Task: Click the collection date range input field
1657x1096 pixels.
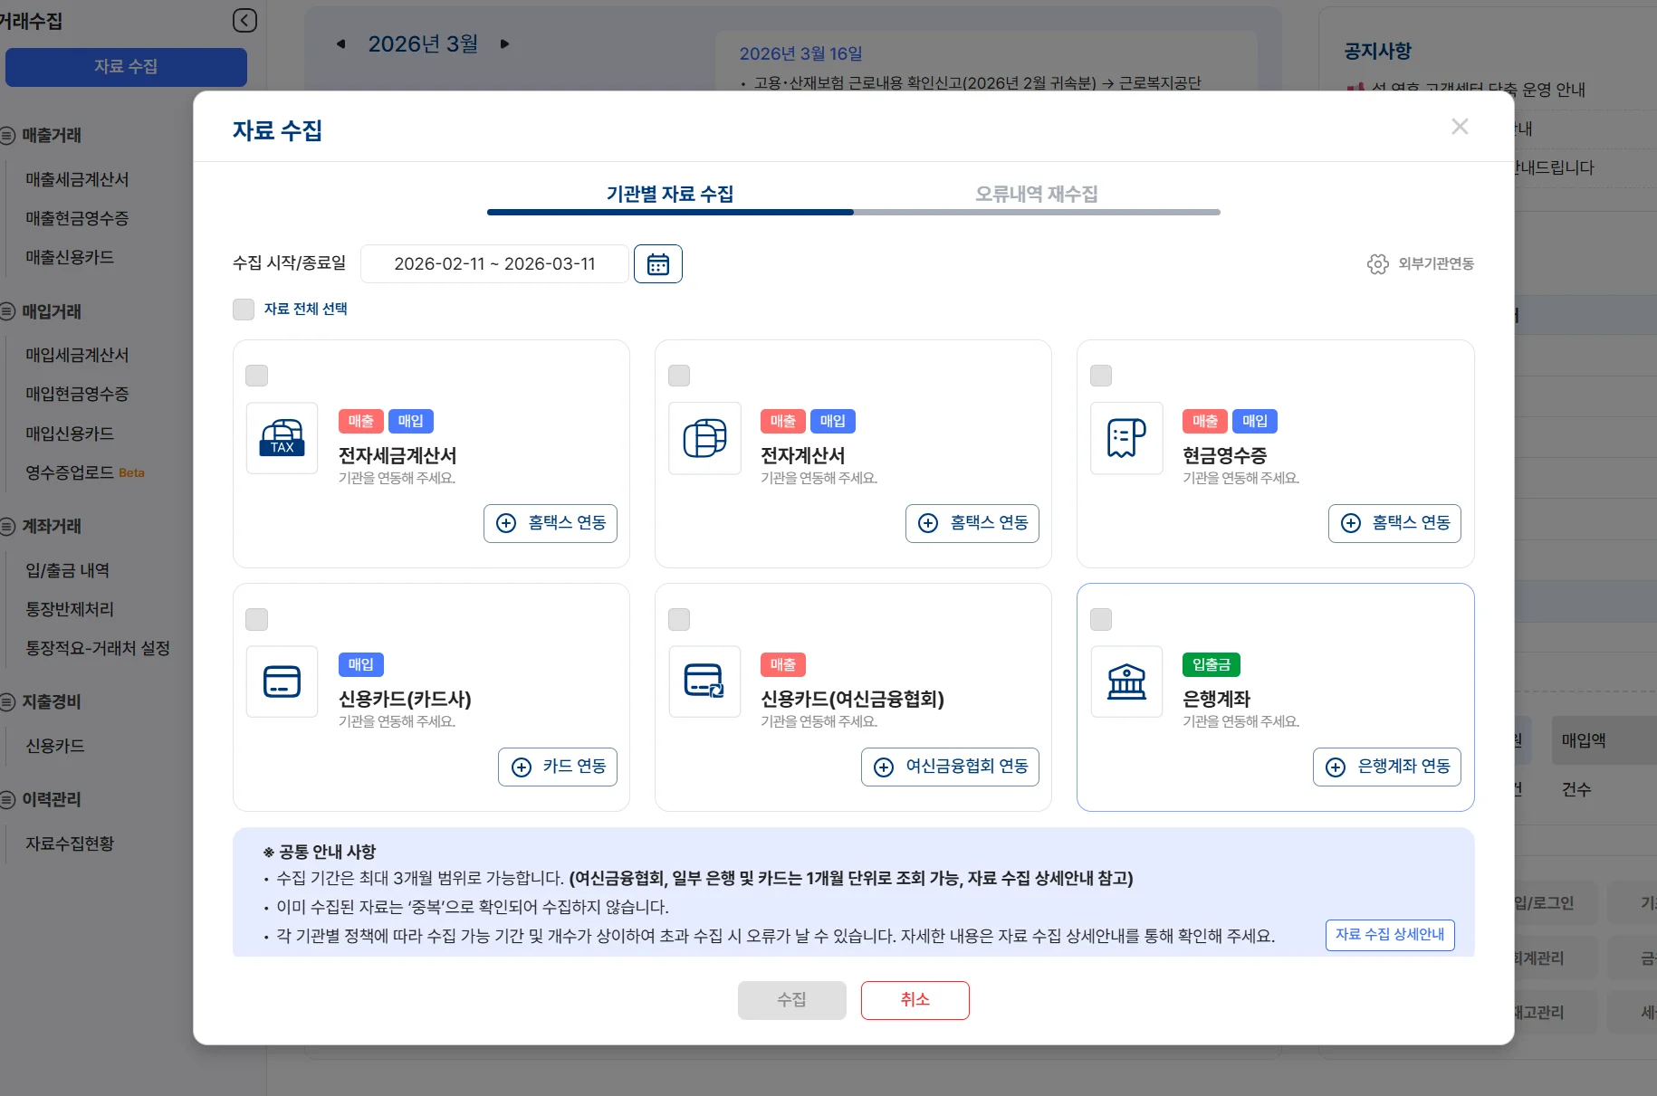Action: click(494, 264)
